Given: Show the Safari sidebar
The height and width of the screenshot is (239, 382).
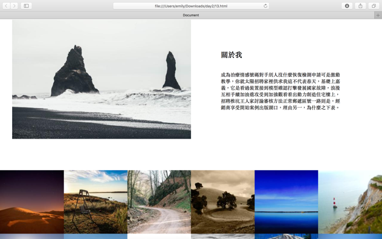Looking at the screenshot, I should [x=27, y=6].
